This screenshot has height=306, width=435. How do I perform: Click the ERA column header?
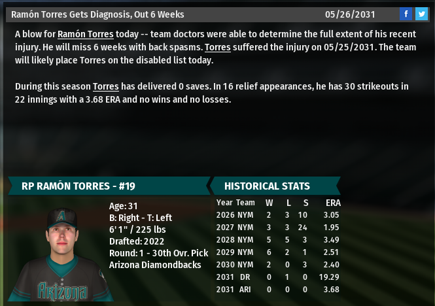pyautogui.click(x=333, y=203)
